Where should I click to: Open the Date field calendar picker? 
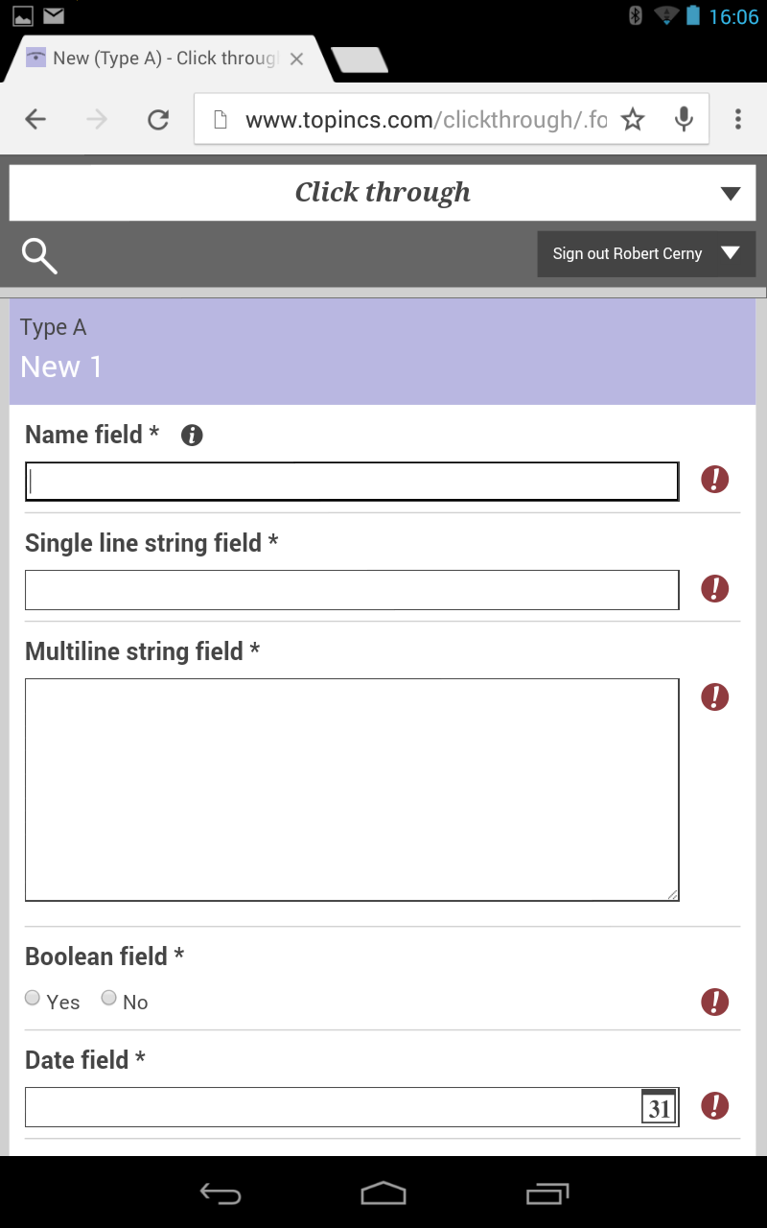pyautogui.click(x=659, y=1107)
